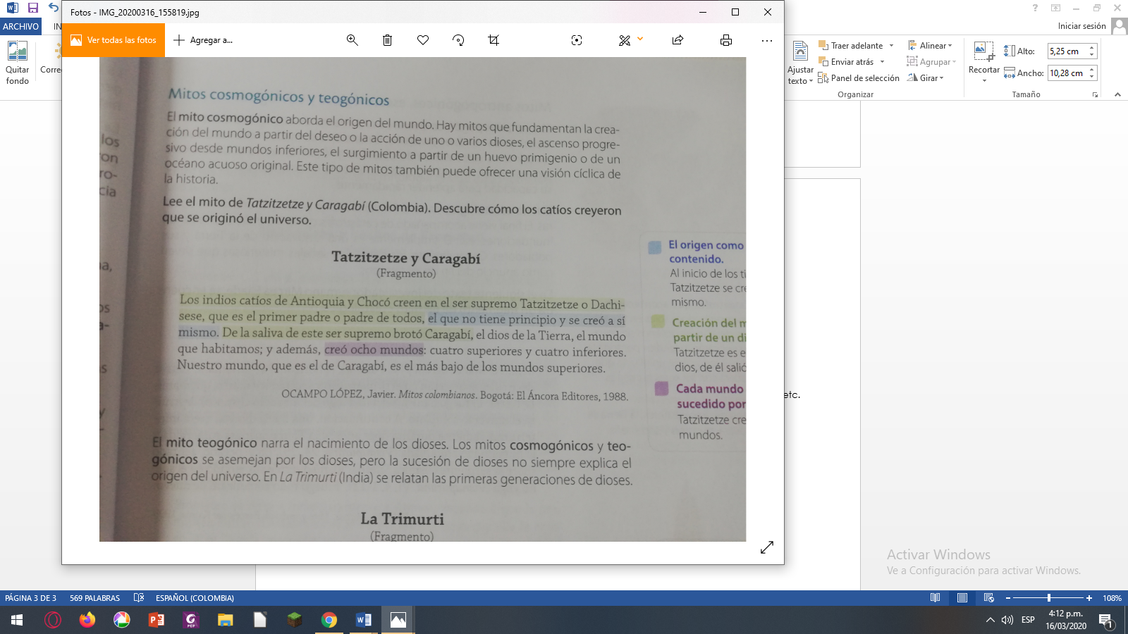This screenshot has width=1128, height=634.
Task: Switch Word to Print Layout view
Action: (x=962, y=598)
